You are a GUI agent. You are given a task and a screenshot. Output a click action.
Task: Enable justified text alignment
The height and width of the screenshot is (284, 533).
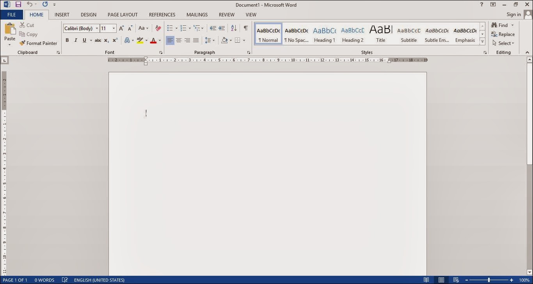click(196, 40)
